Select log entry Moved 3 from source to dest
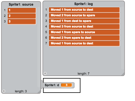The height and width of the screenshot is (101, 135). coord(84,27)
